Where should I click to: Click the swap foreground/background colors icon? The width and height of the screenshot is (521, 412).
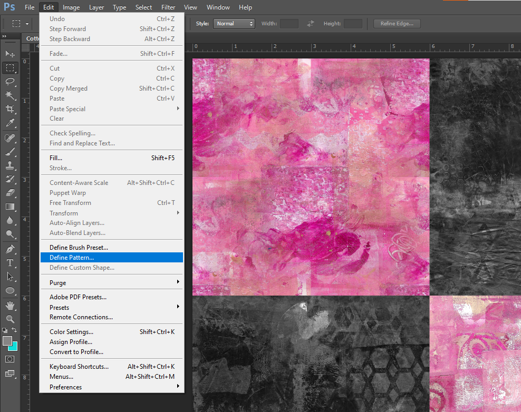point(14,330)
